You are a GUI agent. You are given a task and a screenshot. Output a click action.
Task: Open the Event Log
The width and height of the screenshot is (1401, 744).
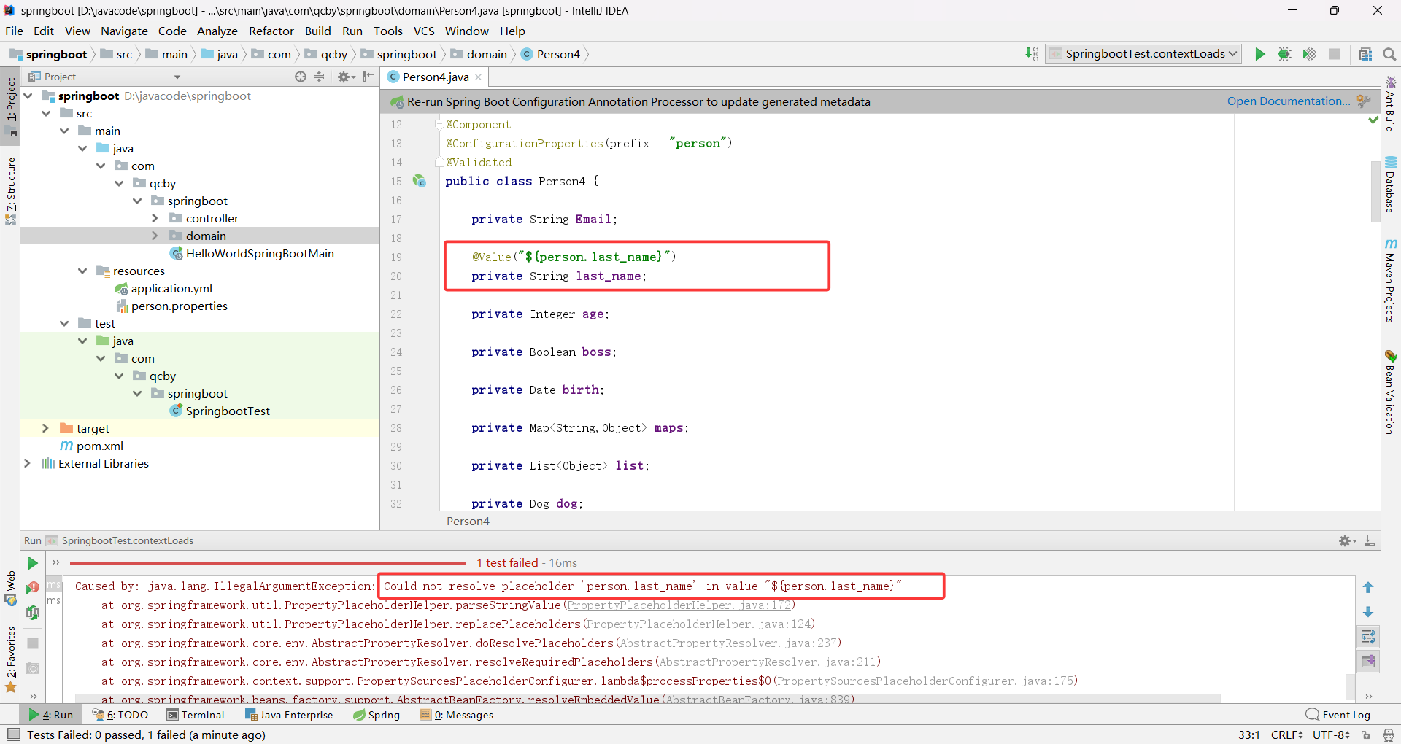(1338, 715)
